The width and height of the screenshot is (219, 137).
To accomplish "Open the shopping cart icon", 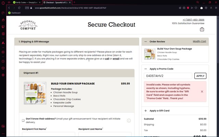I will pos(202,29).
